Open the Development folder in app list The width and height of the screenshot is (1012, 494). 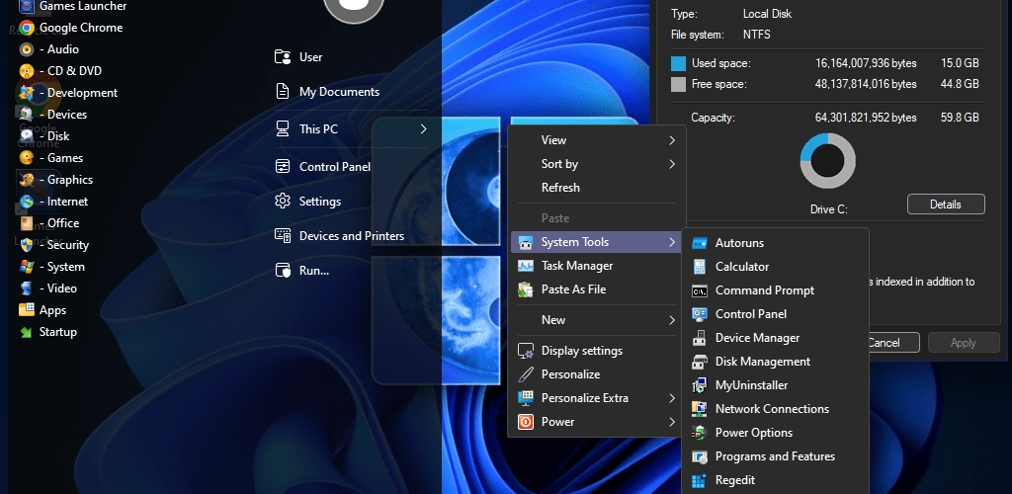[68, 93]
